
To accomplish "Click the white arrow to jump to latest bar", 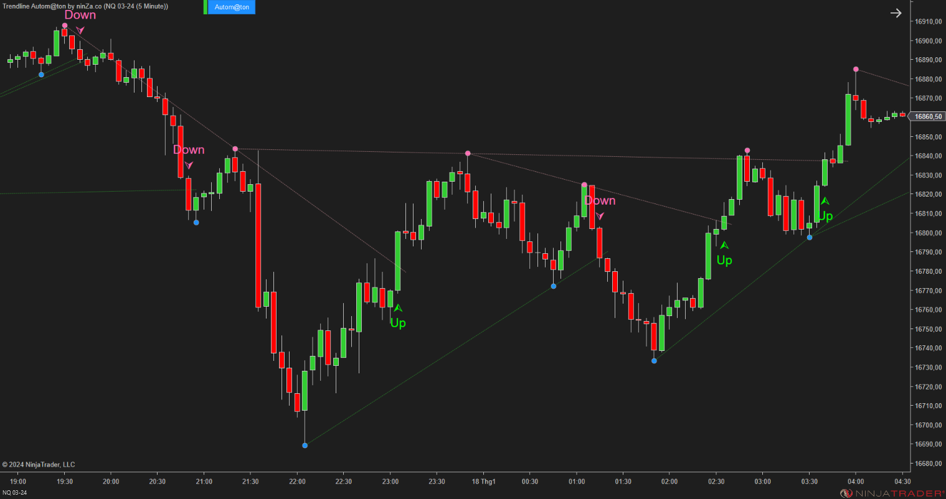I will [896, 12].
